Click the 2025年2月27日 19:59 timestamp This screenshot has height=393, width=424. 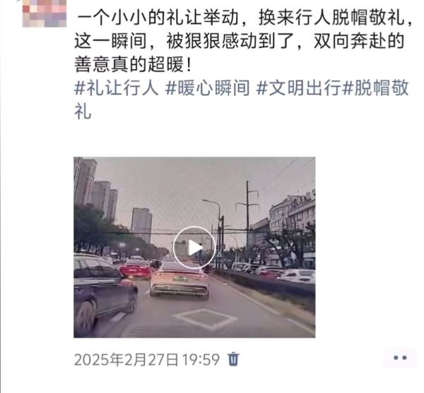(x=147, y=360)
